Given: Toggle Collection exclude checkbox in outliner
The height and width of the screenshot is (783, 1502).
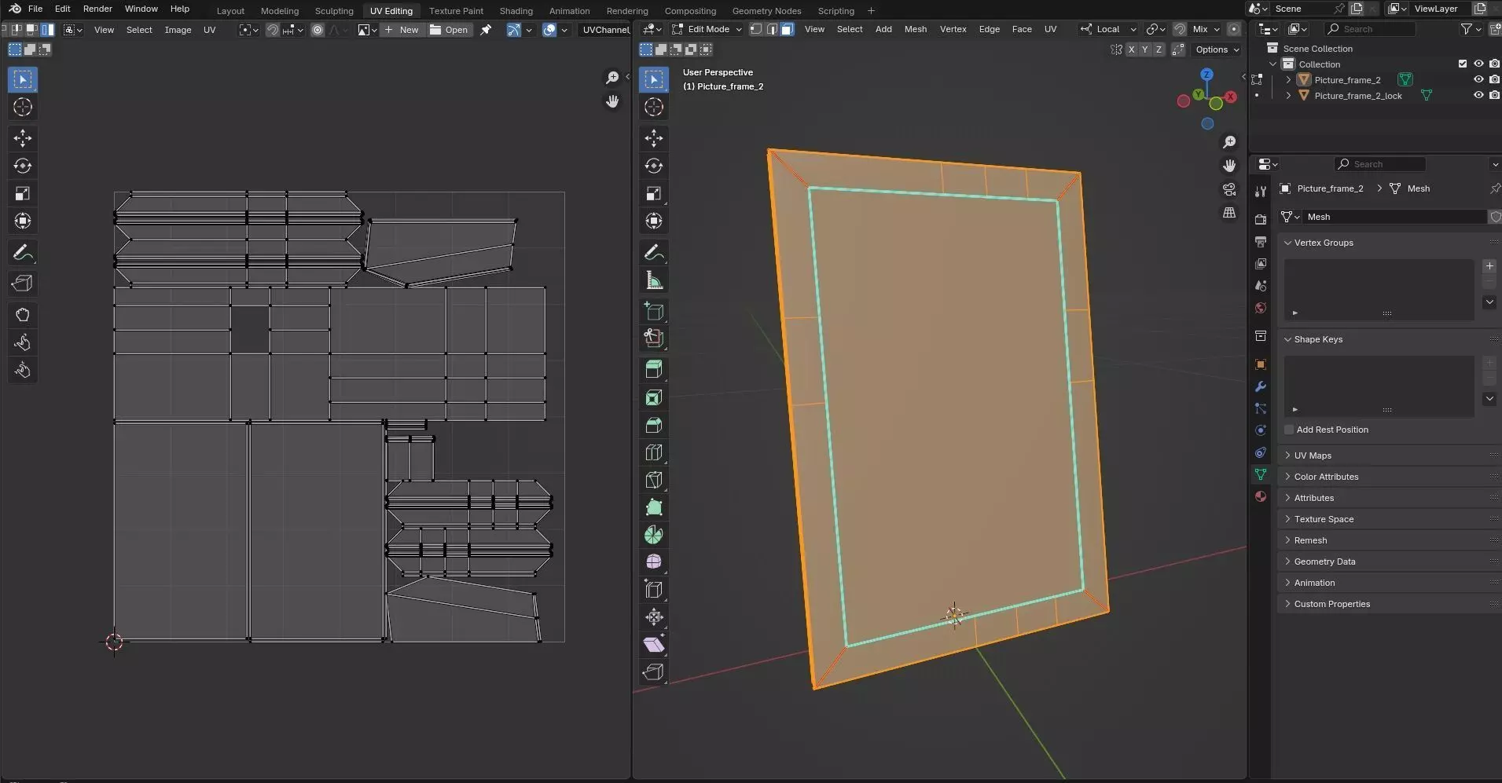Looking at the screenshot, I should tap(1463, 64).
